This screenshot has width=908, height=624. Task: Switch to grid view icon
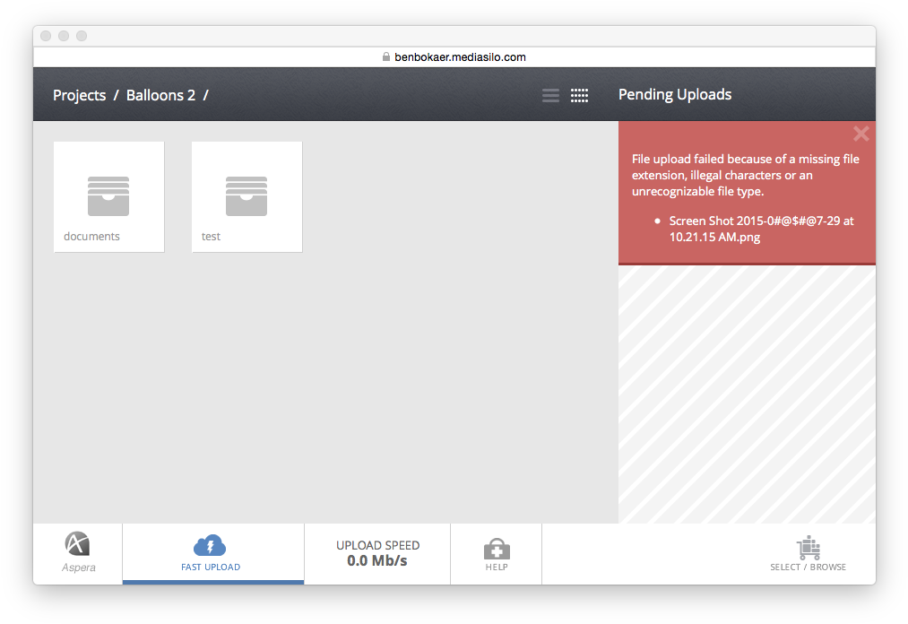tap(579, 96)
